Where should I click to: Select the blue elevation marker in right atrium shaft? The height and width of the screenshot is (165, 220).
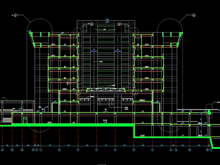pyautogui.click(x=118, y=50)
